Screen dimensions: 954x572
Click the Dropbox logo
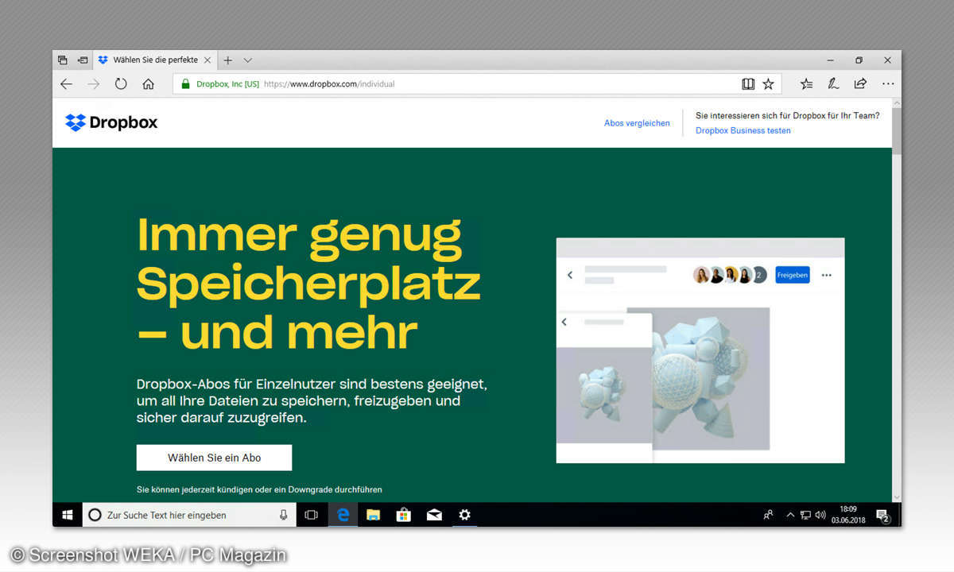[x=111, y=122]
